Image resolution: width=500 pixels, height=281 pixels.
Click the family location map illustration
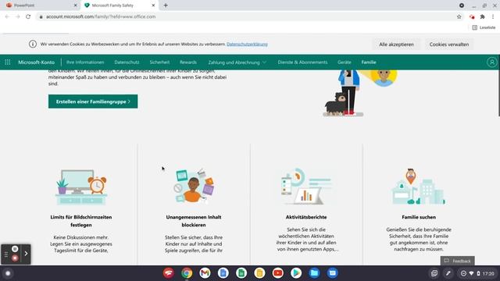pyautogui.click(x=419, y=187)
